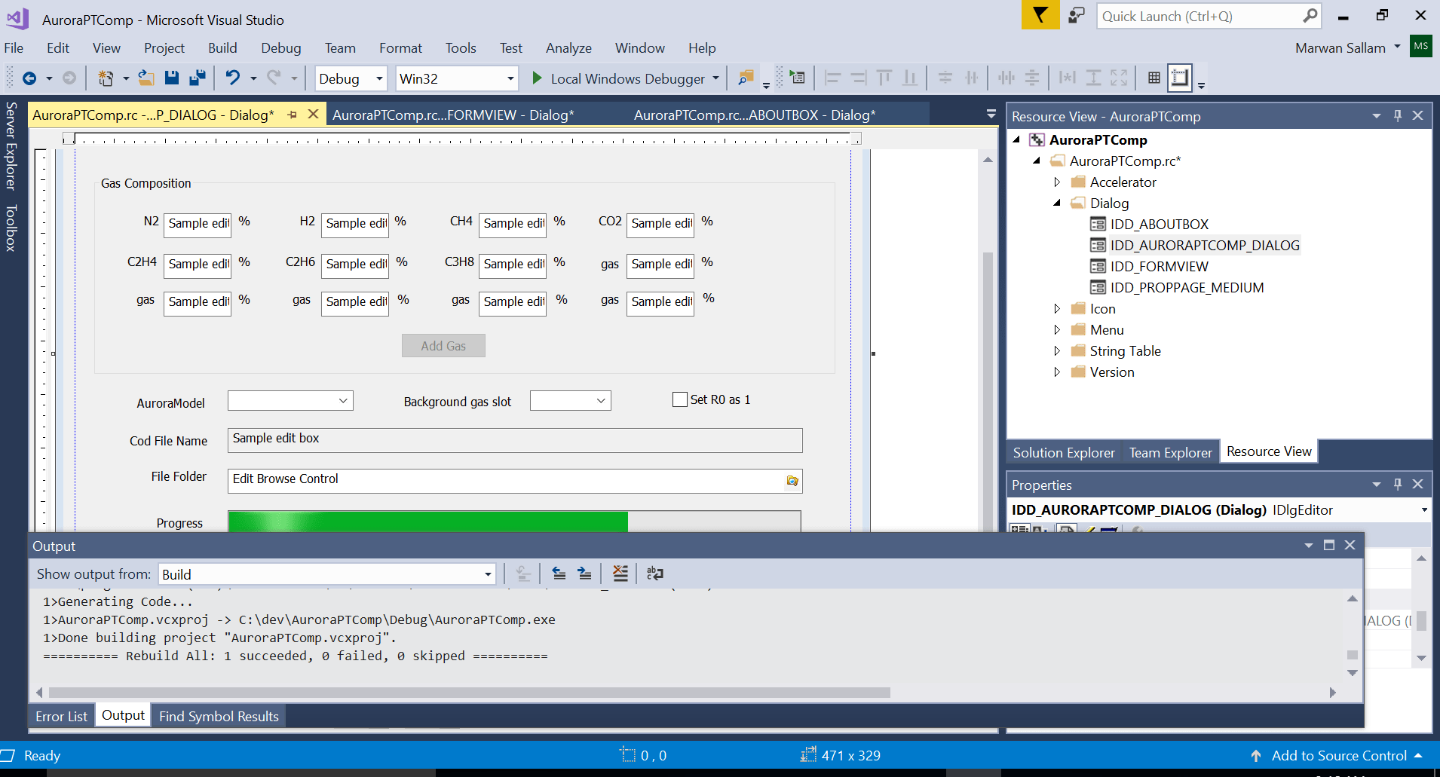Viewport: 1440px width, 777px height.
Task: Open the Marwan Sallam account menu
Action: 1347,47
